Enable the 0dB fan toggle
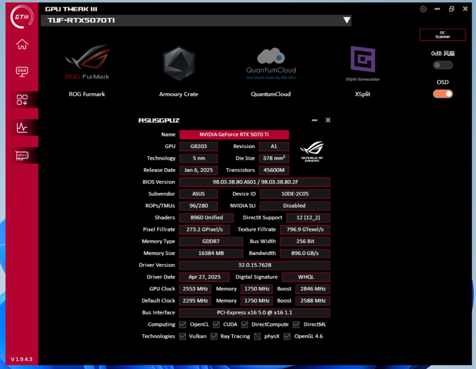The height and width of the screenshot is (369, 476). pyautogui.click(x=443, y=65)
